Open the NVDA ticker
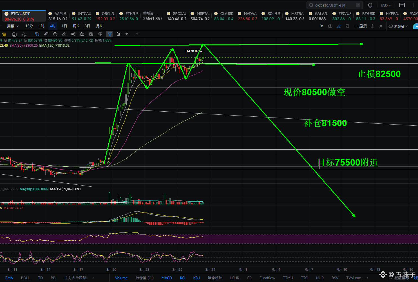Screen dimensions: 418x282 (247, 16)
